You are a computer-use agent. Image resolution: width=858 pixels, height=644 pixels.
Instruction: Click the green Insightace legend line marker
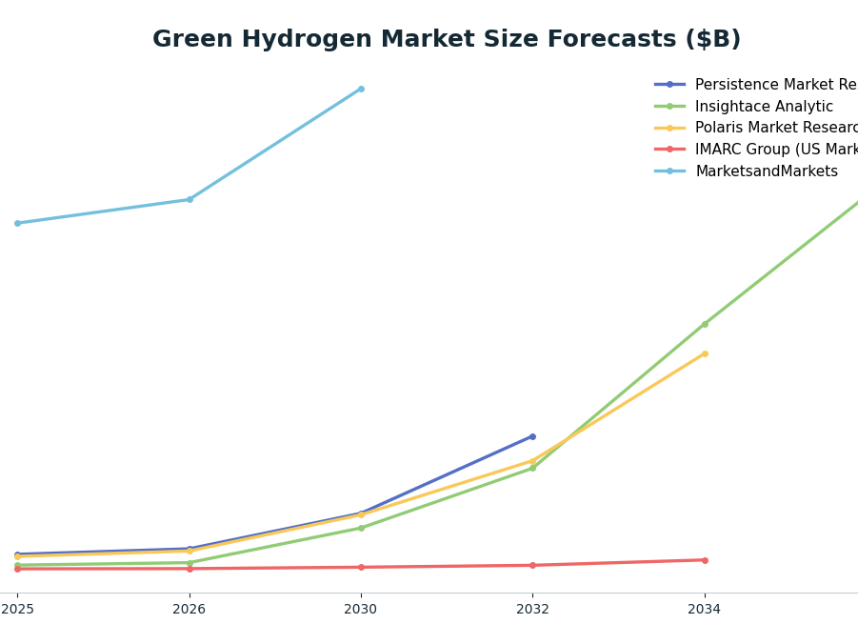pyautogui.click(x=669, y=107)
